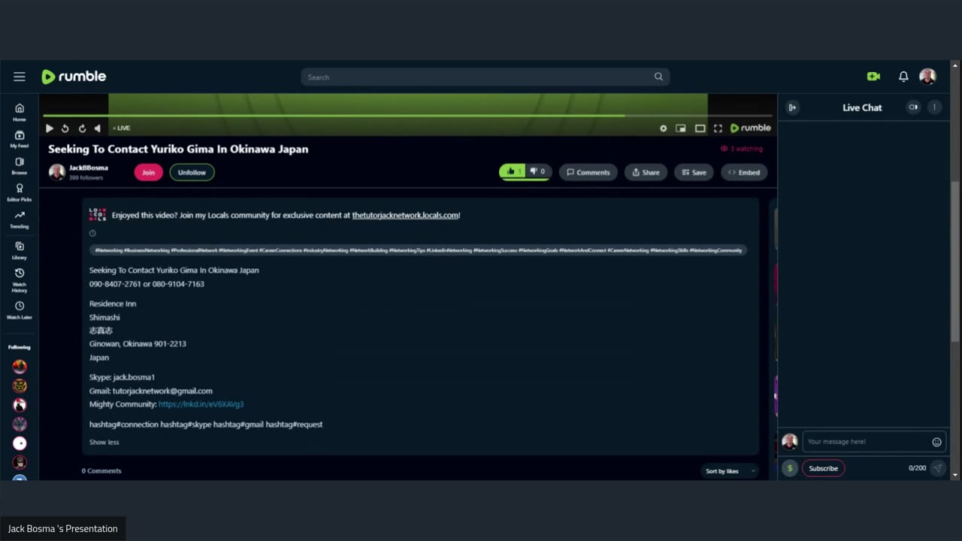Image resolution: width=962 pixels, height=541 pixels.
Task: Open the player settings gear
Action: click(x=663, y=128)
